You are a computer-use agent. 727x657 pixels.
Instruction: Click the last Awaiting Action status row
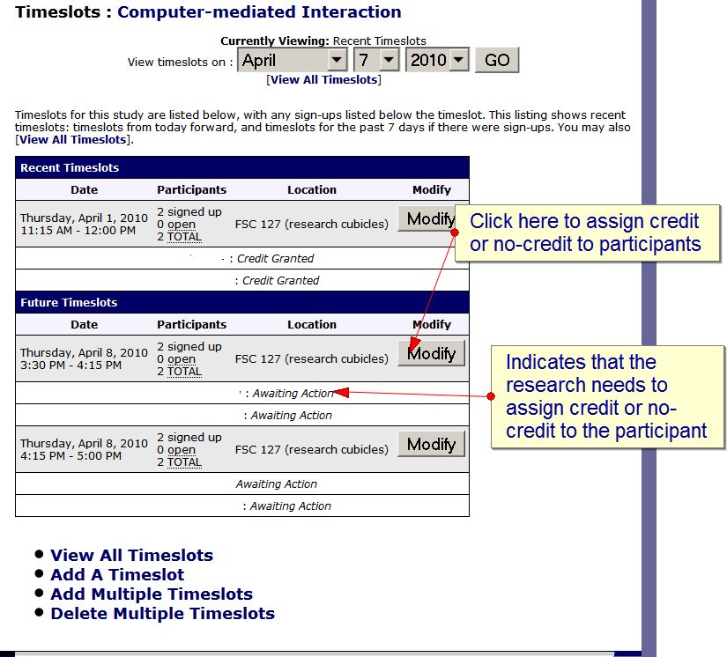coord(242,506)
